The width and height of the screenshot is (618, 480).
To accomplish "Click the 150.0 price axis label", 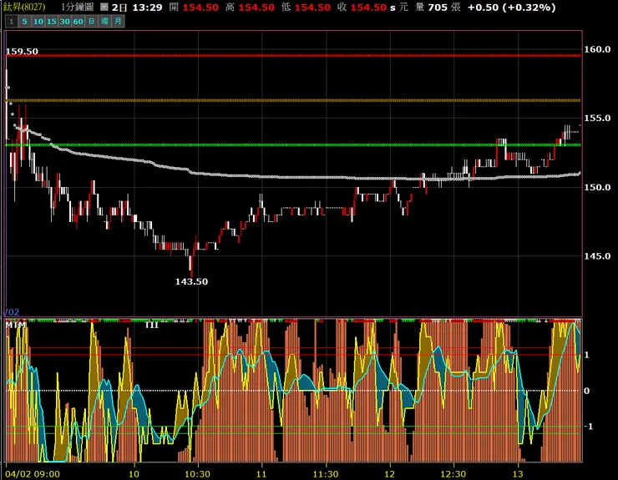I will 597,187.
